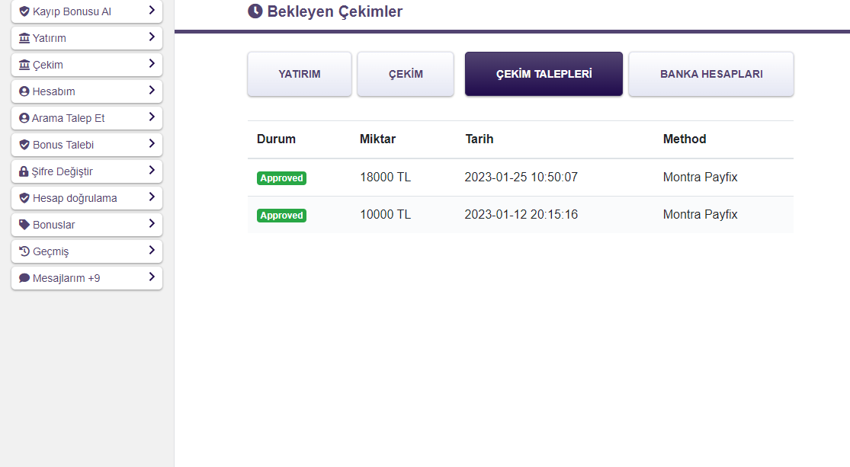Image resolution: width=850 pixels, height=467 pixels.
Task: Click the Method column header
Action: point(684,139)
